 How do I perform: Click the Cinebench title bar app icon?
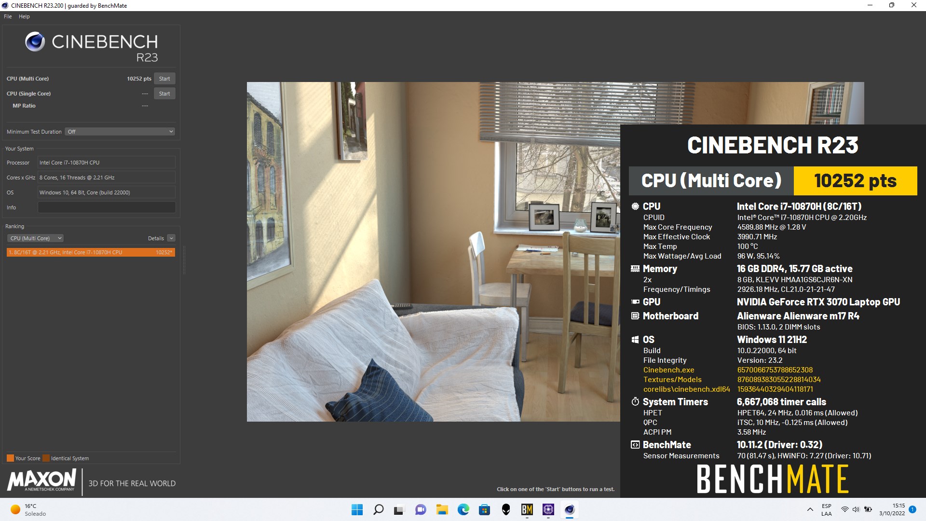(5, 5)
